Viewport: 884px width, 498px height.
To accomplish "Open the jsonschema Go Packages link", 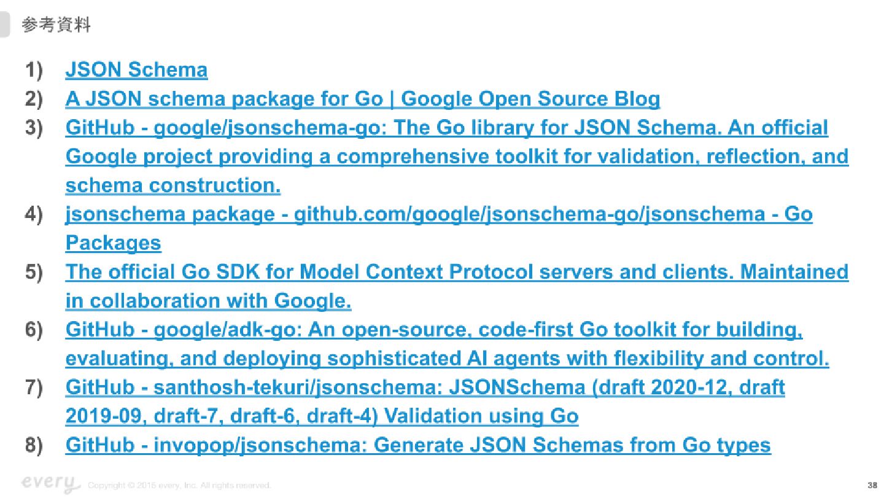I will [439, 228].
